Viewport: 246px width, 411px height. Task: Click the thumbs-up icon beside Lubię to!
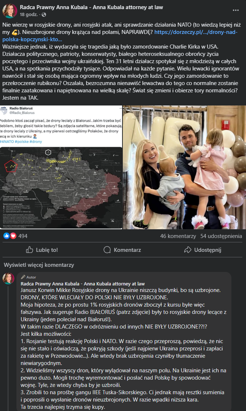[30, 250]
